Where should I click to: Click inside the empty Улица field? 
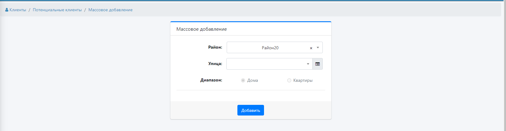click(x=266, y=64)
